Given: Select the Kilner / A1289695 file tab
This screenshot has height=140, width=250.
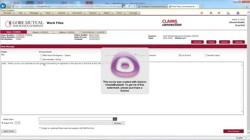Looking at the screenshot, I should pyautogui.click(x=14, y=32).
